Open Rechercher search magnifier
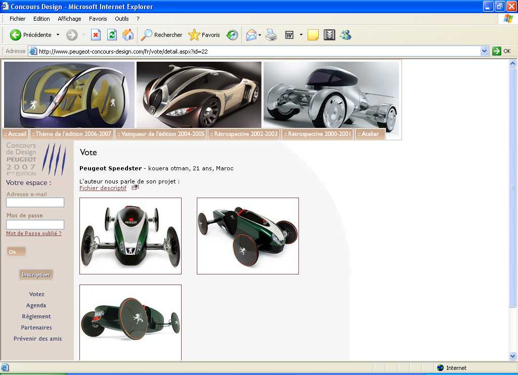The image size is (518, 375). 146,35
